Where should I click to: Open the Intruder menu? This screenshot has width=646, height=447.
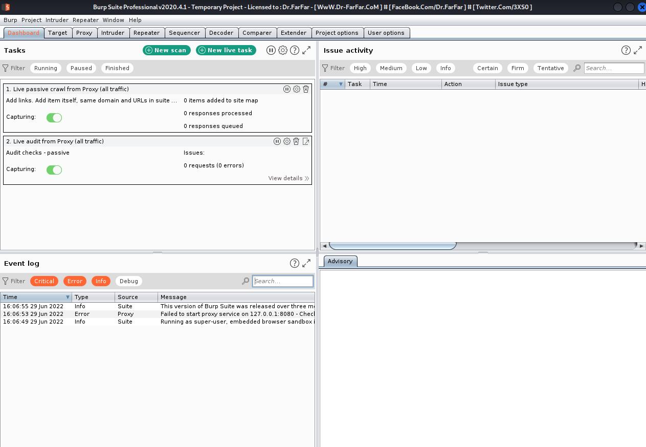57,20
